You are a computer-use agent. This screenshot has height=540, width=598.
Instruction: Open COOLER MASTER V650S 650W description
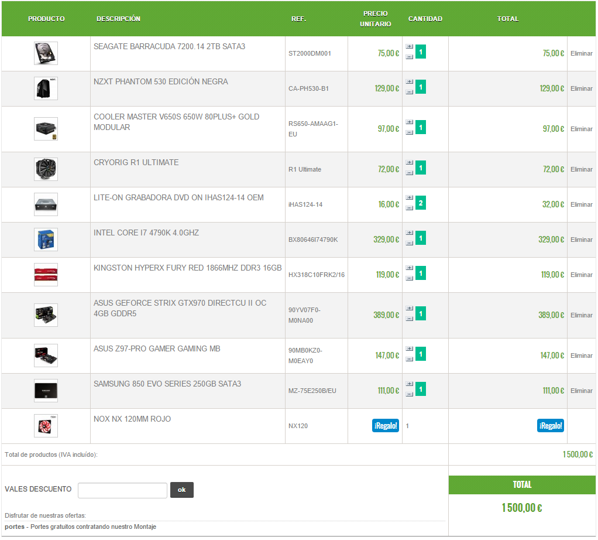click(x=176, y=122)
